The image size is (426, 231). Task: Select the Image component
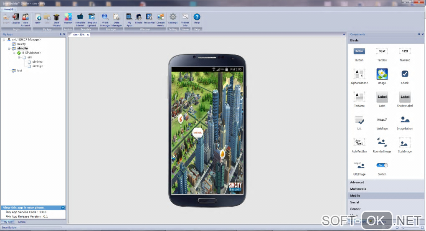pos(382,77)
